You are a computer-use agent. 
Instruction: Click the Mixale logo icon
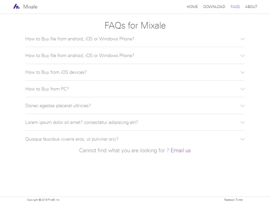[x=16, y=7]
